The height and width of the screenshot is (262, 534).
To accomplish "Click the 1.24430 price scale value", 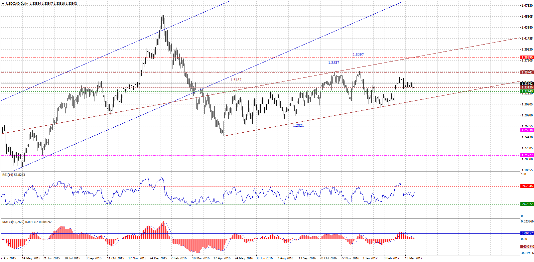I will coord(527,137).
